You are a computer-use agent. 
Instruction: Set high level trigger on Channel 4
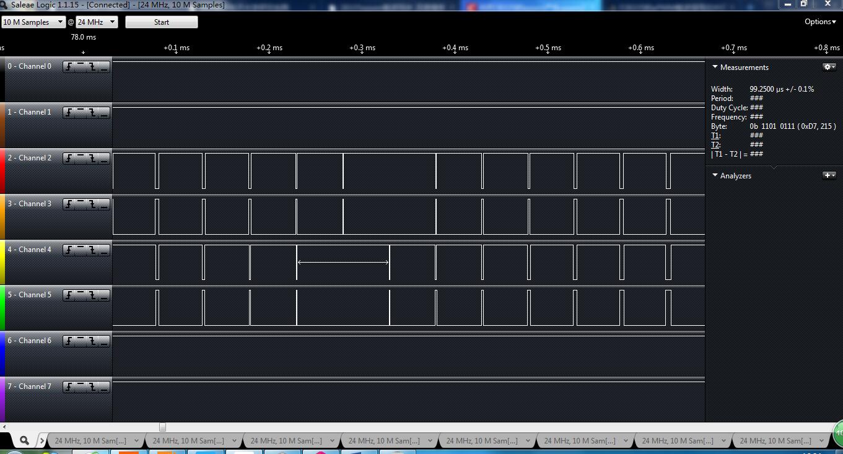[80, 250]
